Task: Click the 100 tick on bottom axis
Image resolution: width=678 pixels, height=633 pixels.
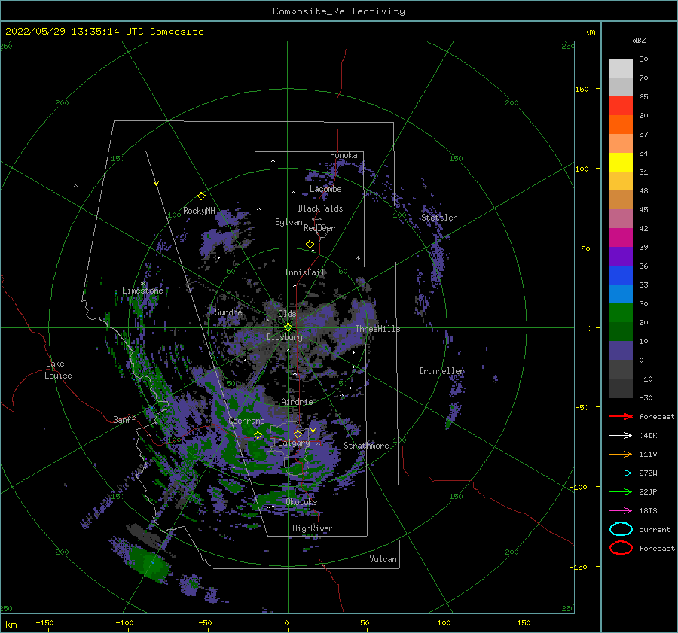Action: (444, 623)
